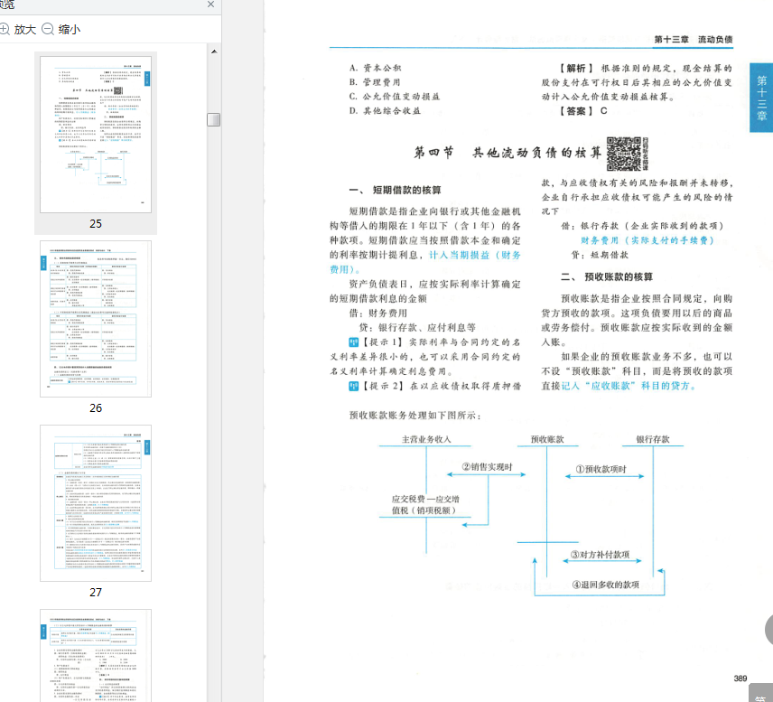
Task: Click the heading 一、短期借款的核算
Action: (396, 190)
